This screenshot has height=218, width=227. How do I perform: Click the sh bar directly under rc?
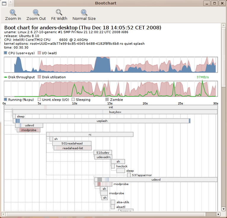[x=51, y=139]
